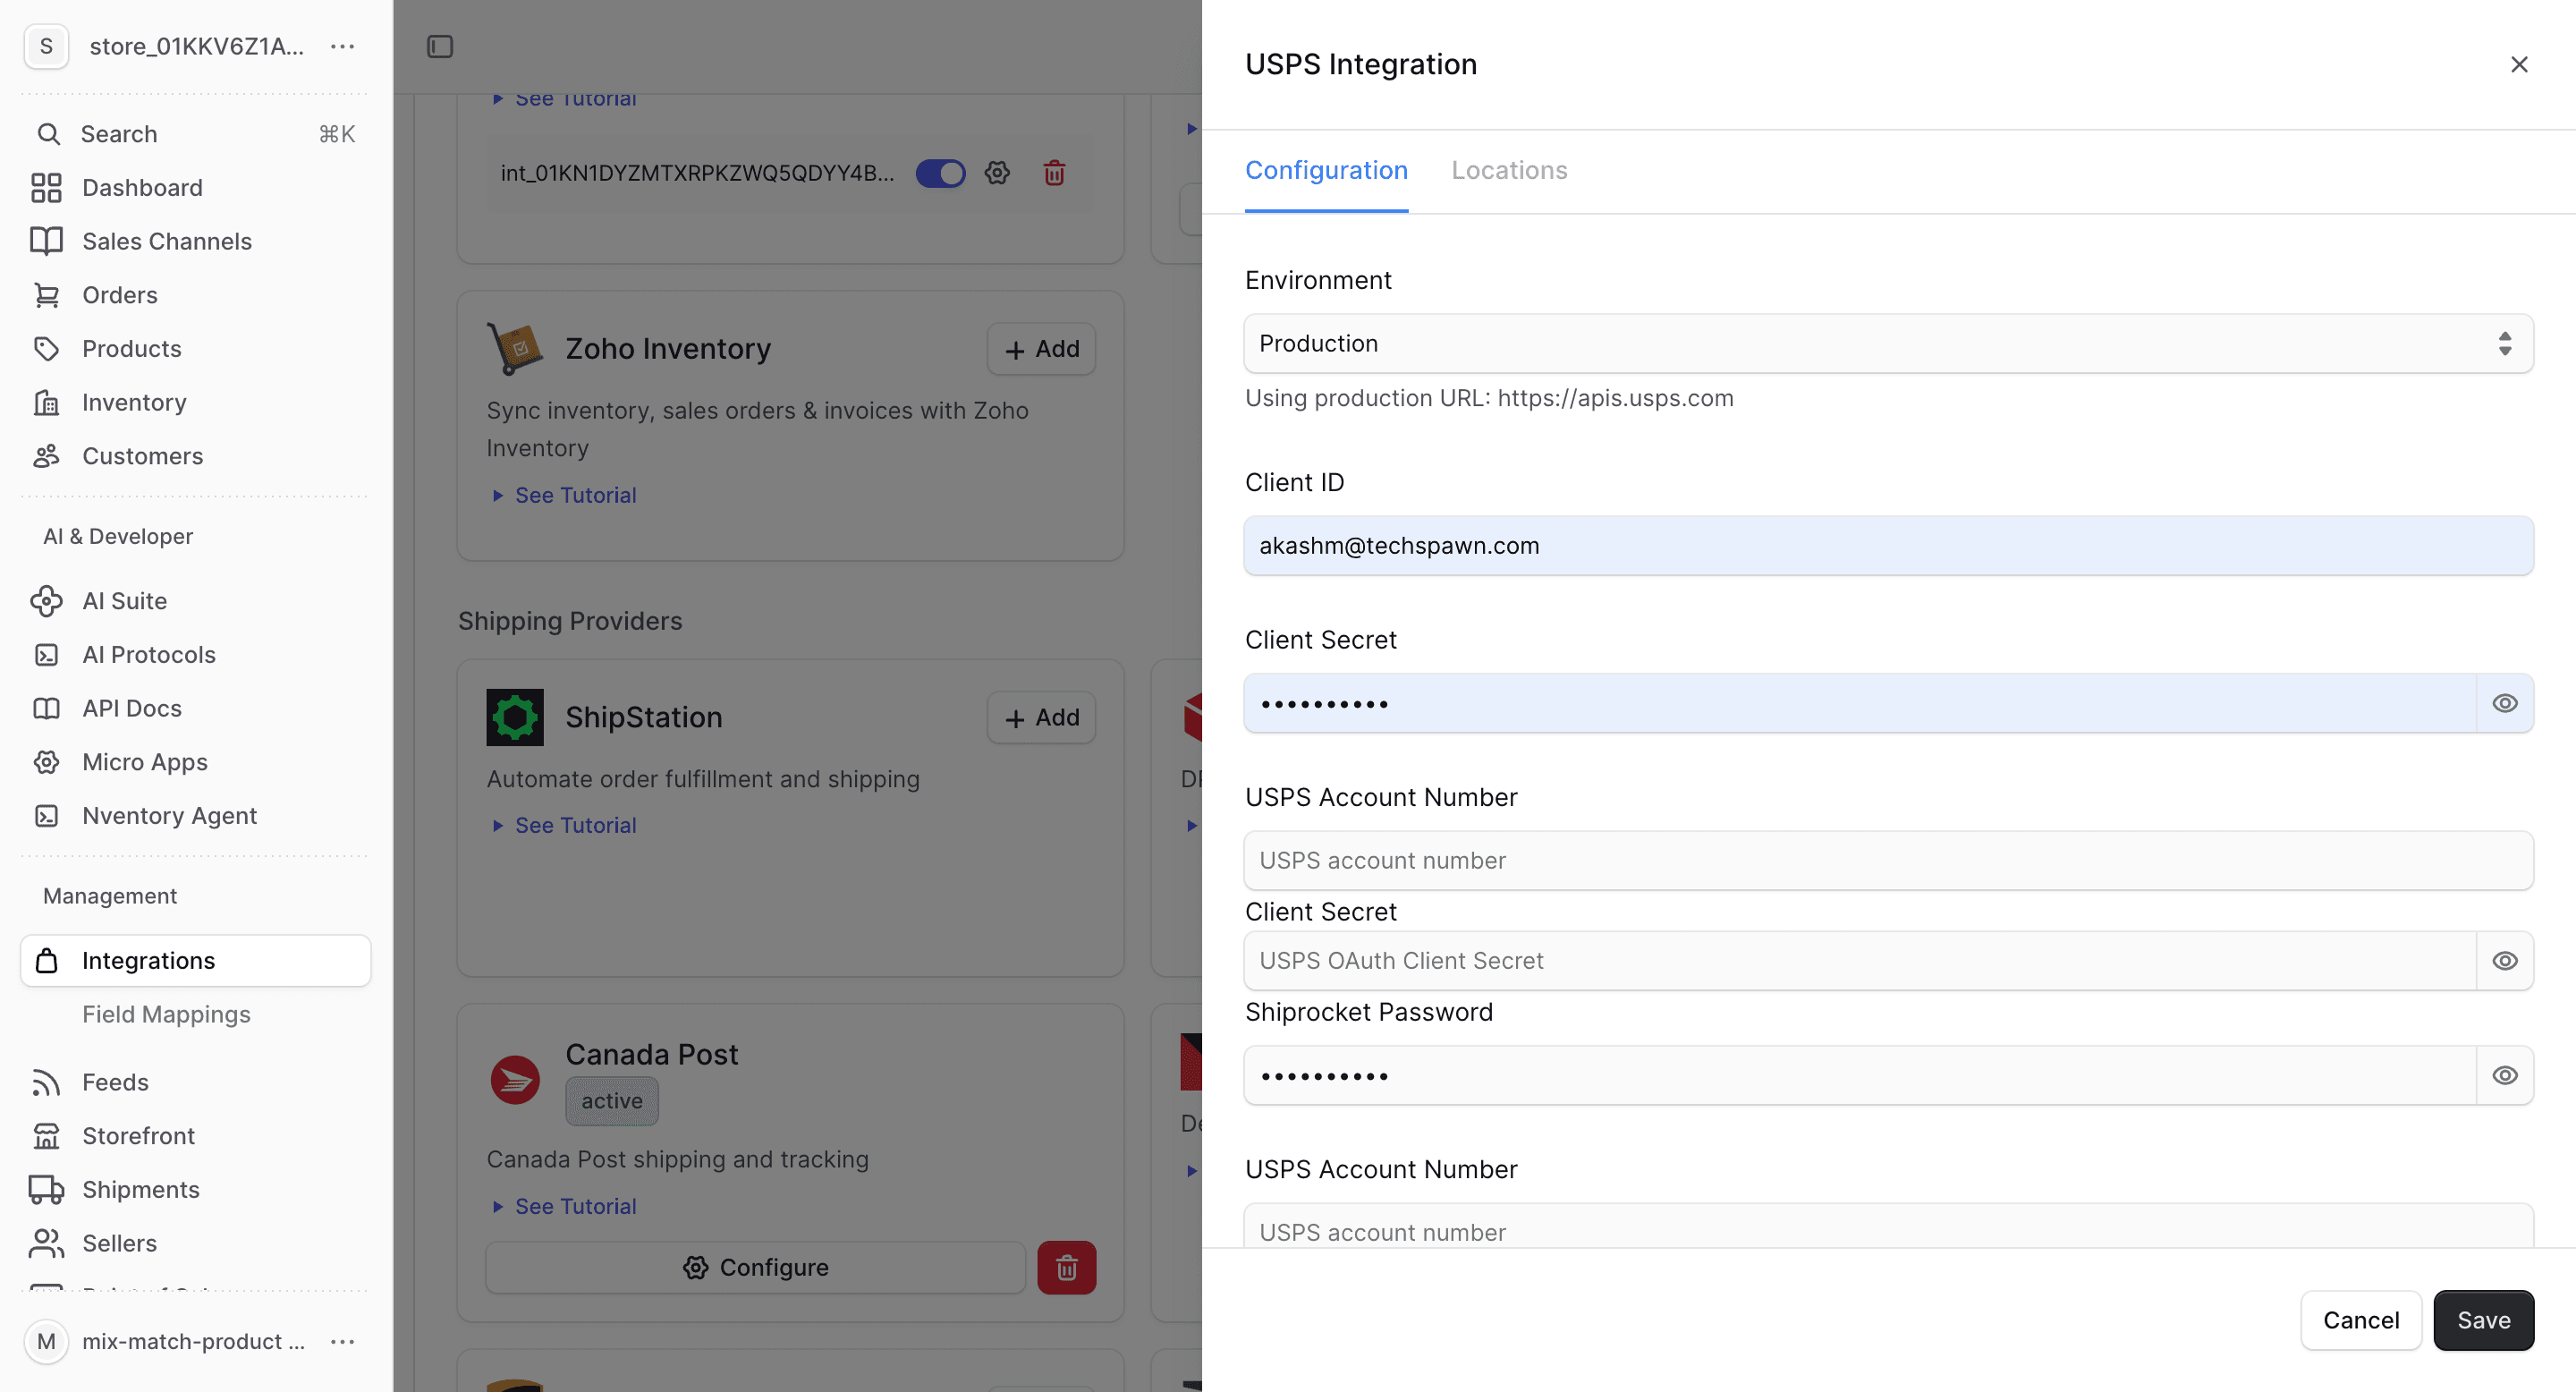Click the first Client Secret password field
The width and height of the screenshot is (2576, 1392).
click(1860, 704)
